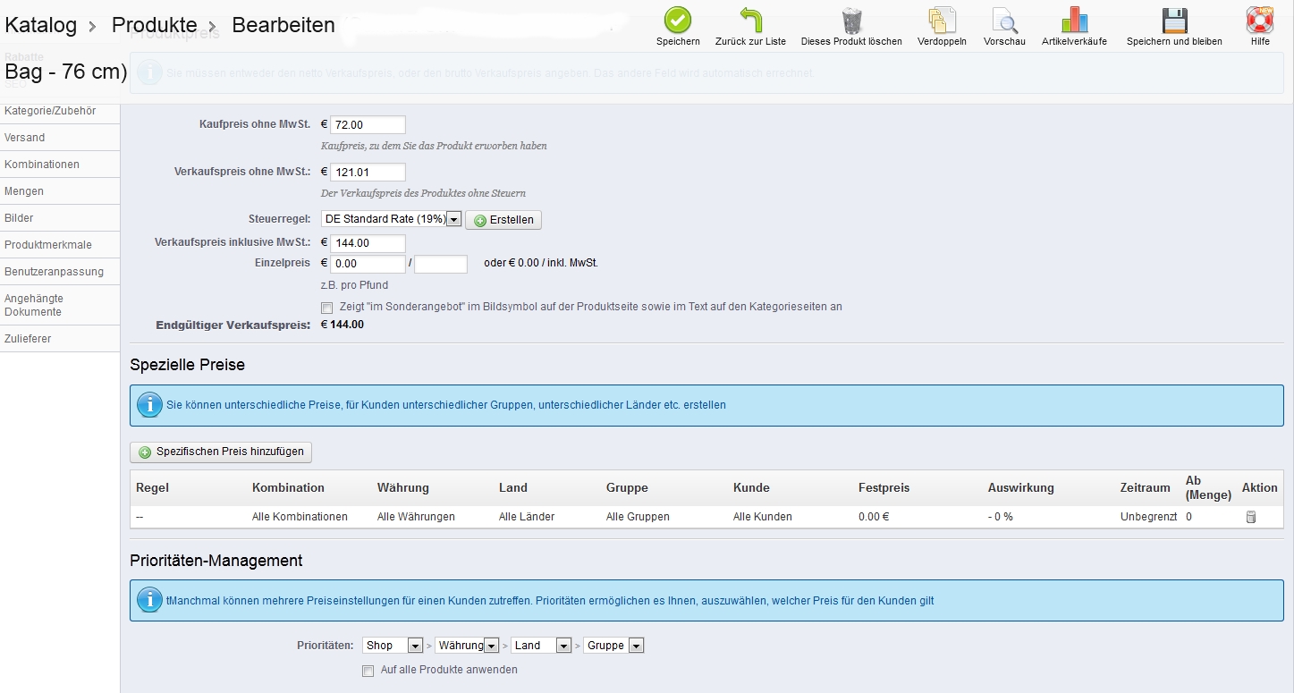
Task: Click the trash can to delete this product
Action: pos(851,20)
